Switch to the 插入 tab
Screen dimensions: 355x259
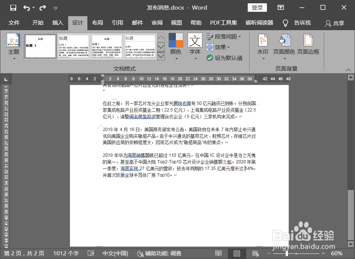point(58,23)
